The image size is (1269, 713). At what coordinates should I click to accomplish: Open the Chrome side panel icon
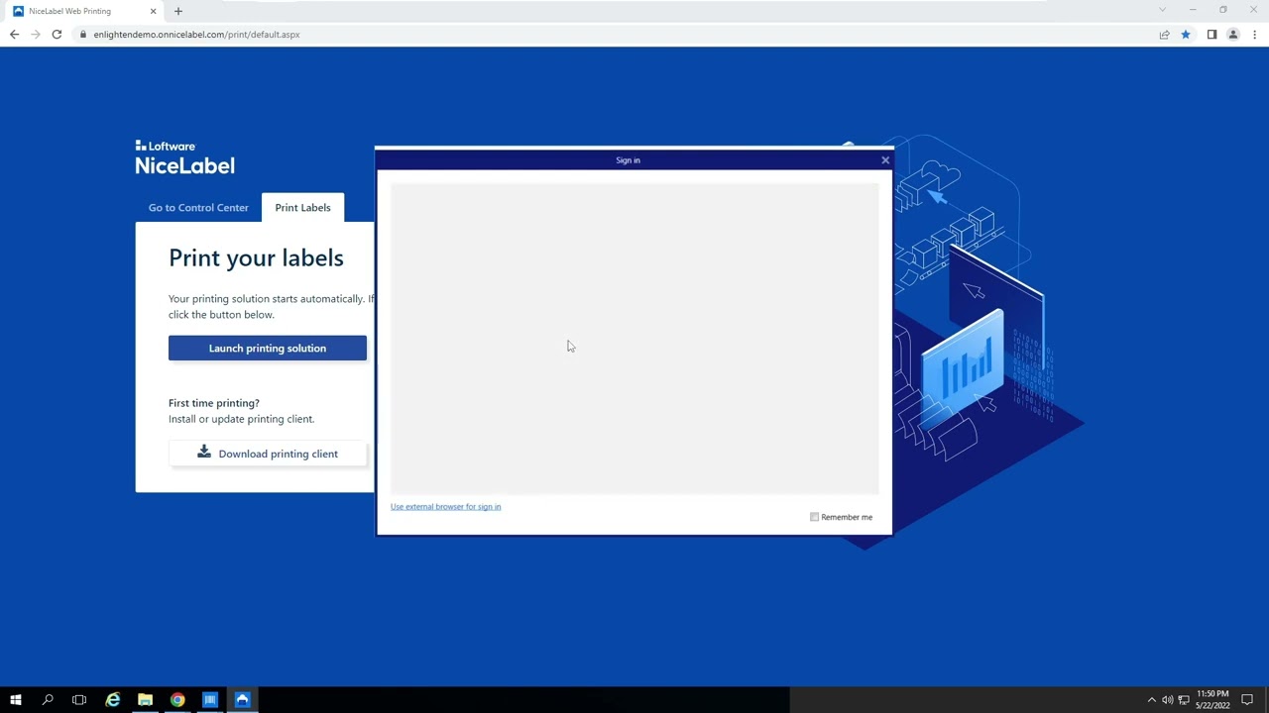pos(1211,35)
